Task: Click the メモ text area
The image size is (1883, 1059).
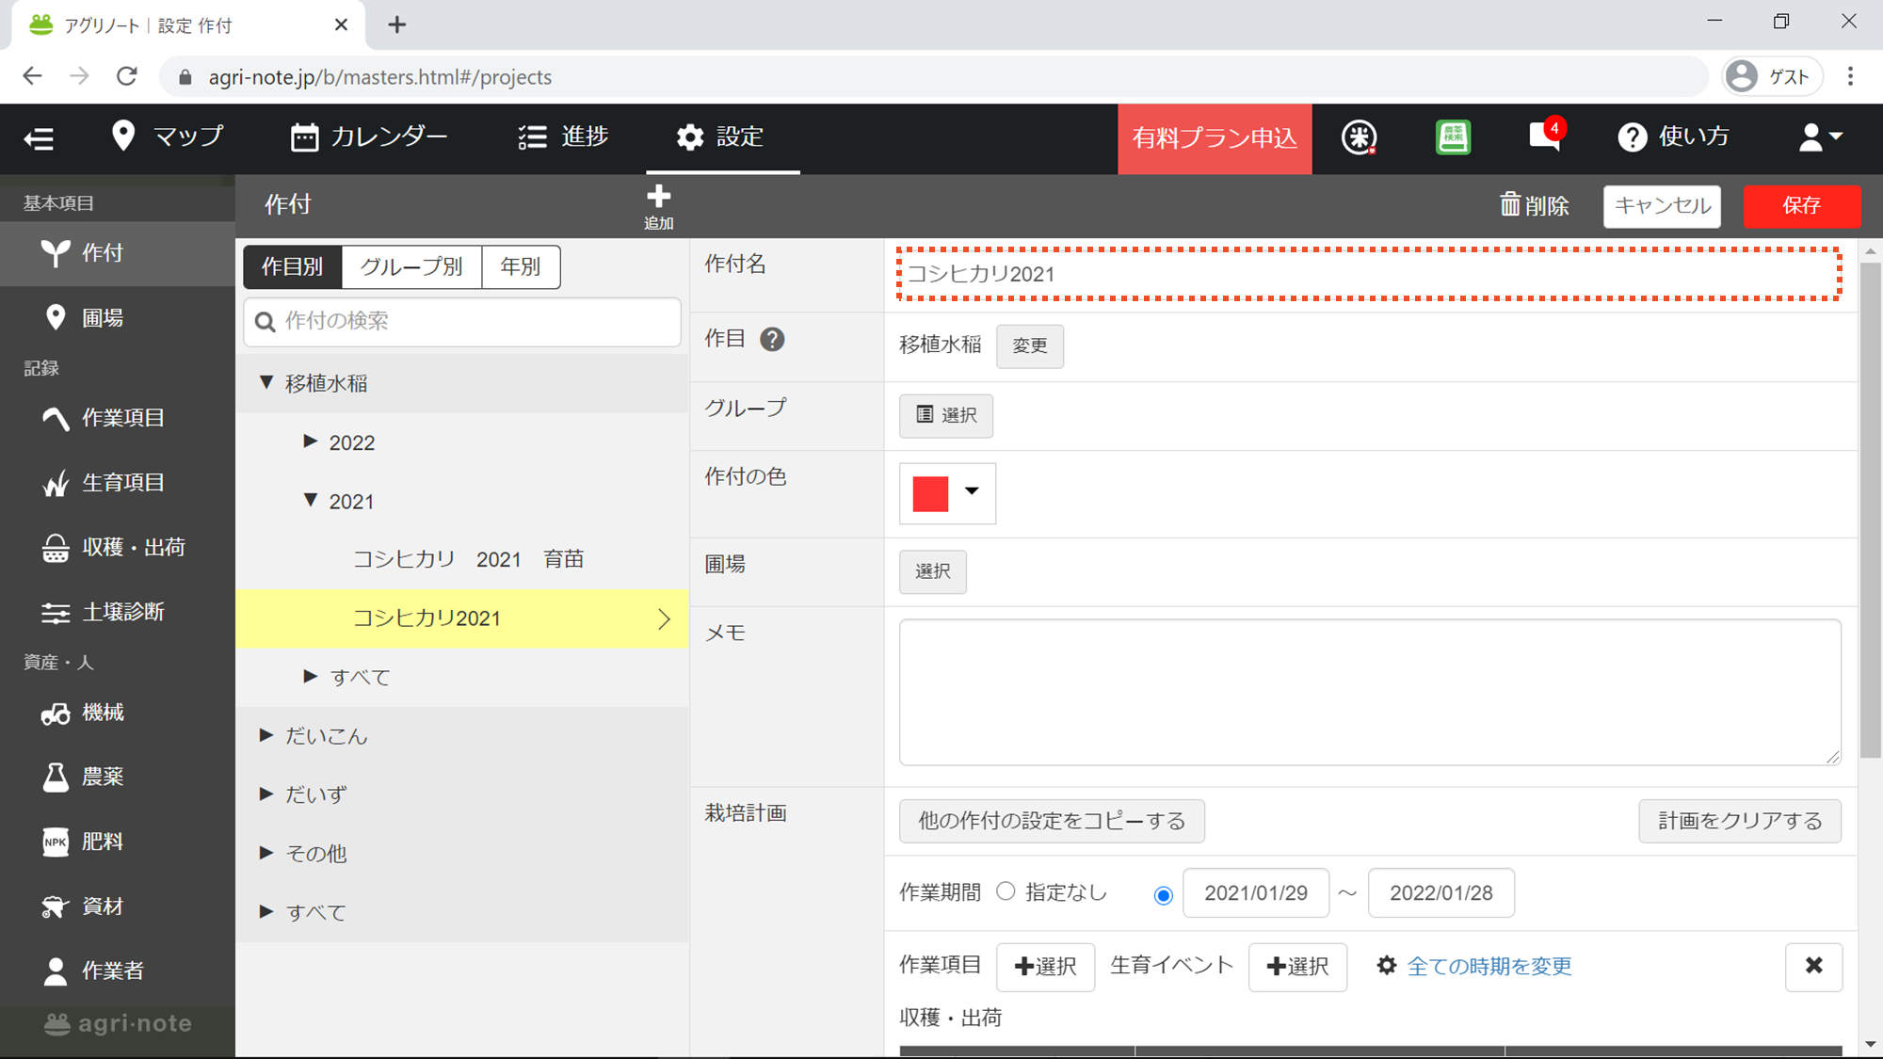Action: point(1370,692)
